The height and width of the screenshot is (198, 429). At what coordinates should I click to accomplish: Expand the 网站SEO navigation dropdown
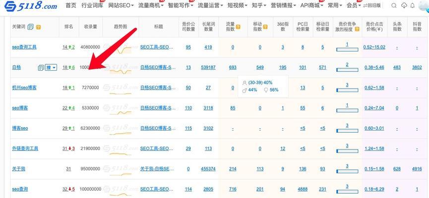point(121,6)
